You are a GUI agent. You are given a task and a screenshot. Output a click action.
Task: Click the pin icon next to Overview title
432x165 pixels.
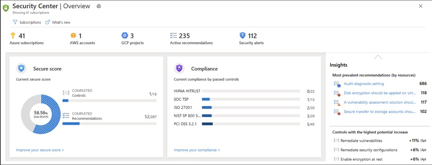[x=99, y=6]
